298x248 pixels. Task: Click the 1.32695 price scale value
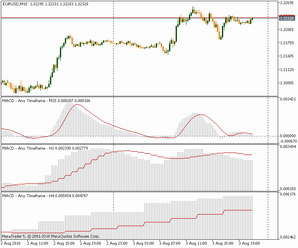pos(287,3)
